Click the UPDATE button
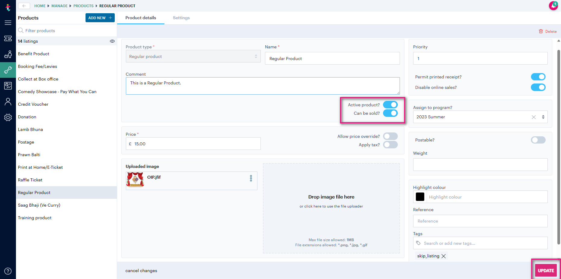Screen dimensions: 561x279 coord(546,271)
